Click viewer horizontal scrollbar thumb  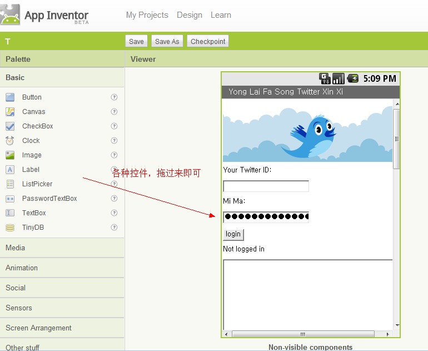click(303, 334)
